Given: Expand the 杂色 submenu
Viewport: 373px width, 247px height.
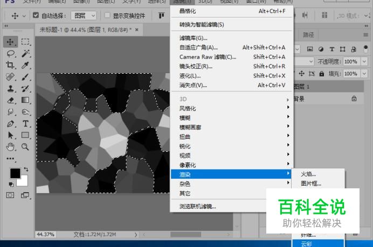Looking at the screenshot, I should (x=232, y=184).
